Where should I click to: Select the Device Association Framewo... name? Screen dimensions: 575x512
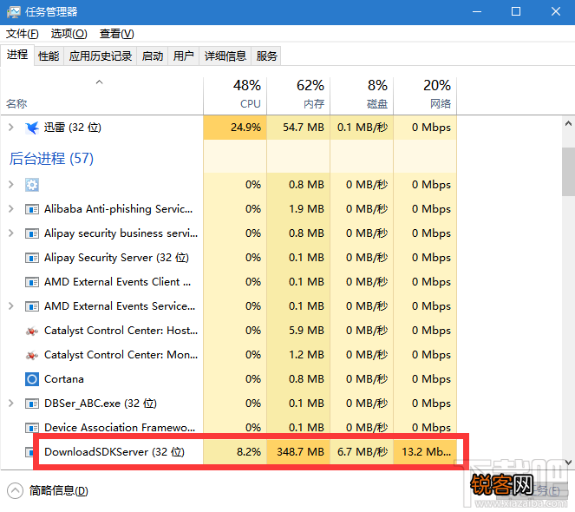point(120,428)
